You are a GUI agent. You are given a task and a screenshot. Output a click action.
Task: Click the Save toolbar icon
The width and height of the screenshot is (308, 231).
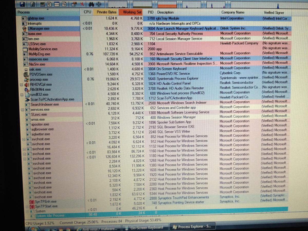click(x=22, y=4)
